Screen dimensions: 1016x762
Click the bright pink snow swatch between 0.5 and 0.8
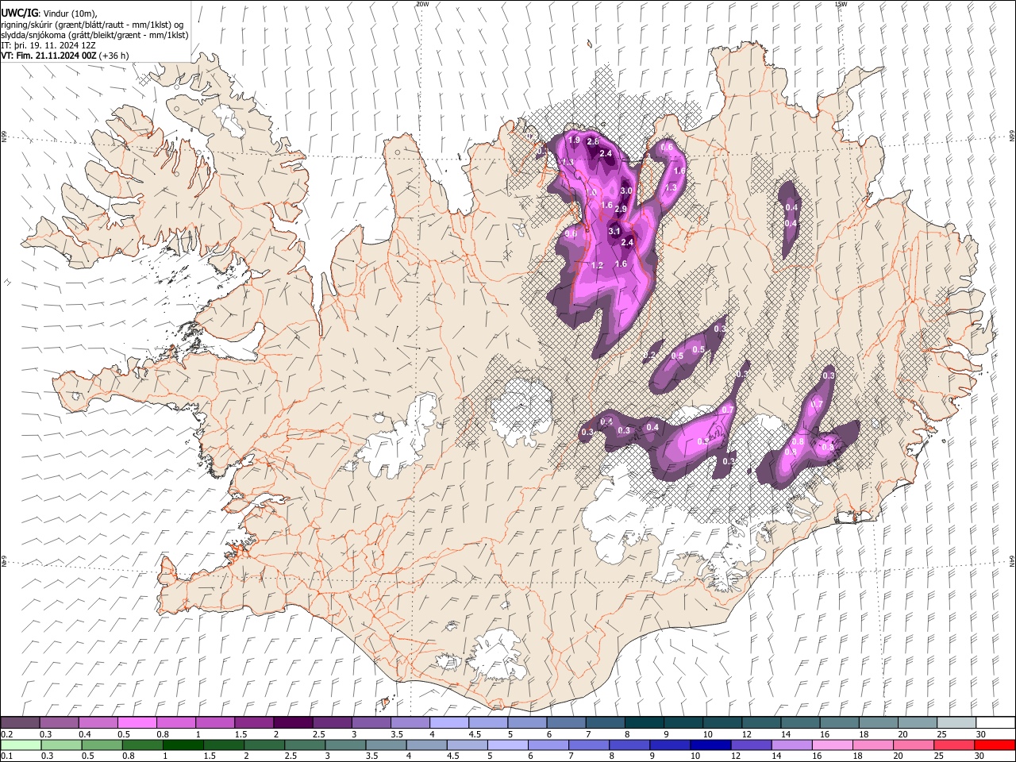point(137,722)
